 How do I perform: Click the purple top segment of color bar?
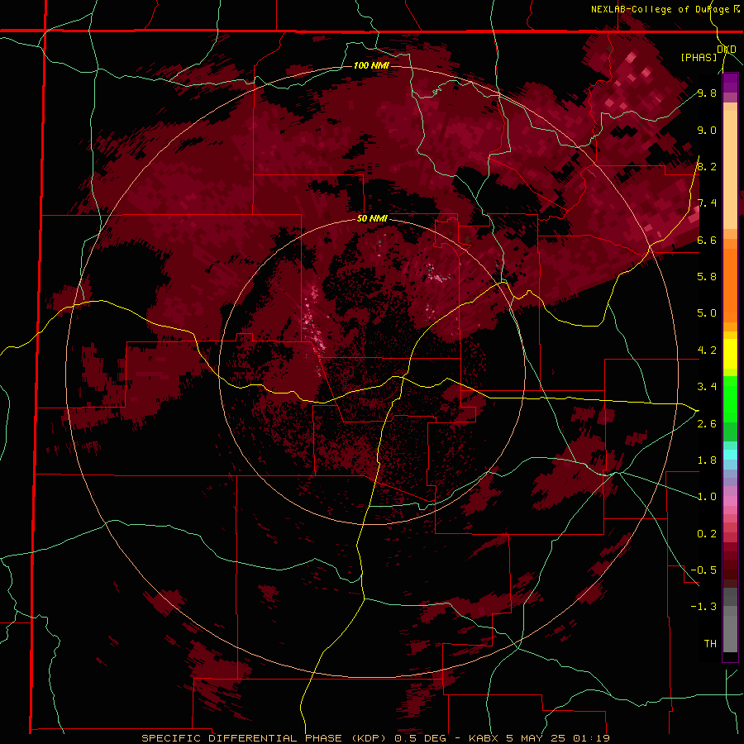[x=730, y=83]
